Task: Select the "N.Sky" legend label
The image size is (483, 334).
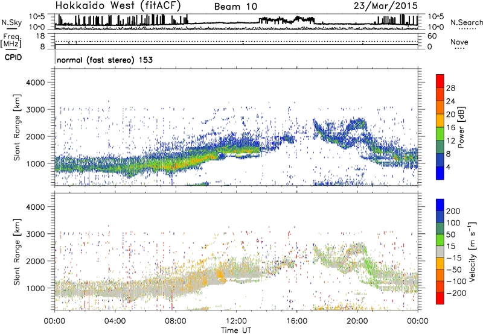Action: coord(11,22)
